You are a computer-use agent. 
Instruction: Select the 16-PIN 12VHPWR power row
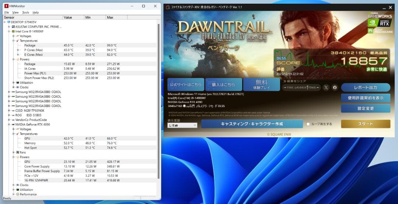pos(80,180)
